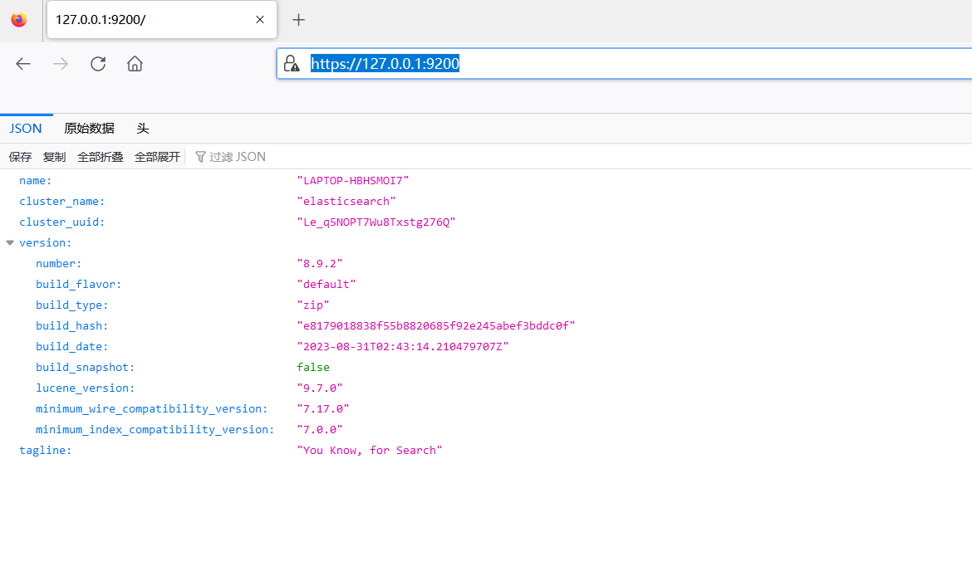
Task: Open the Firefox home page
Action: point(135,64)
